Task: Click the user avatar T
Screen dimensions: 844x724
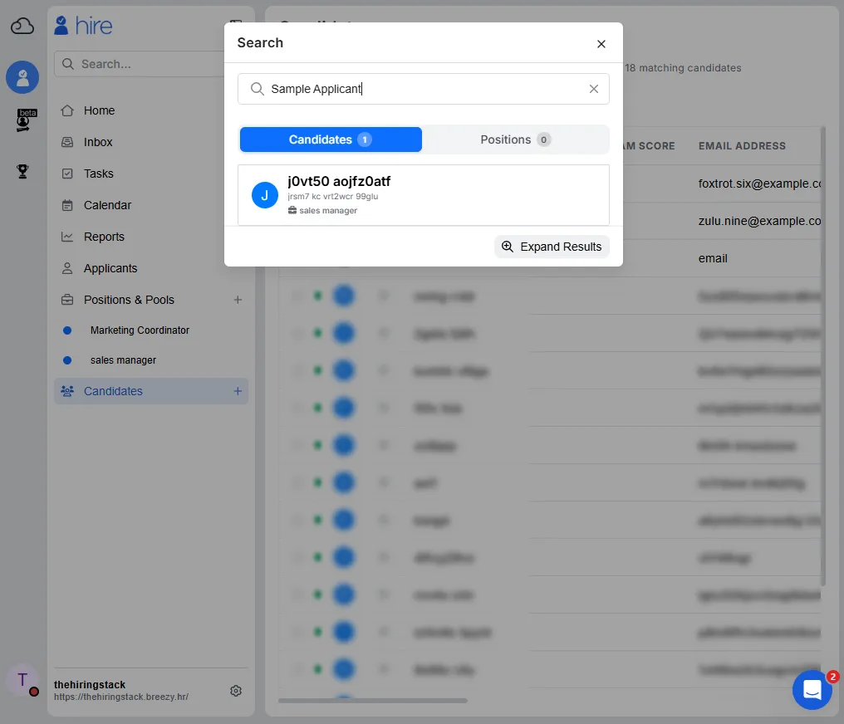Action: tap(22, 680)
